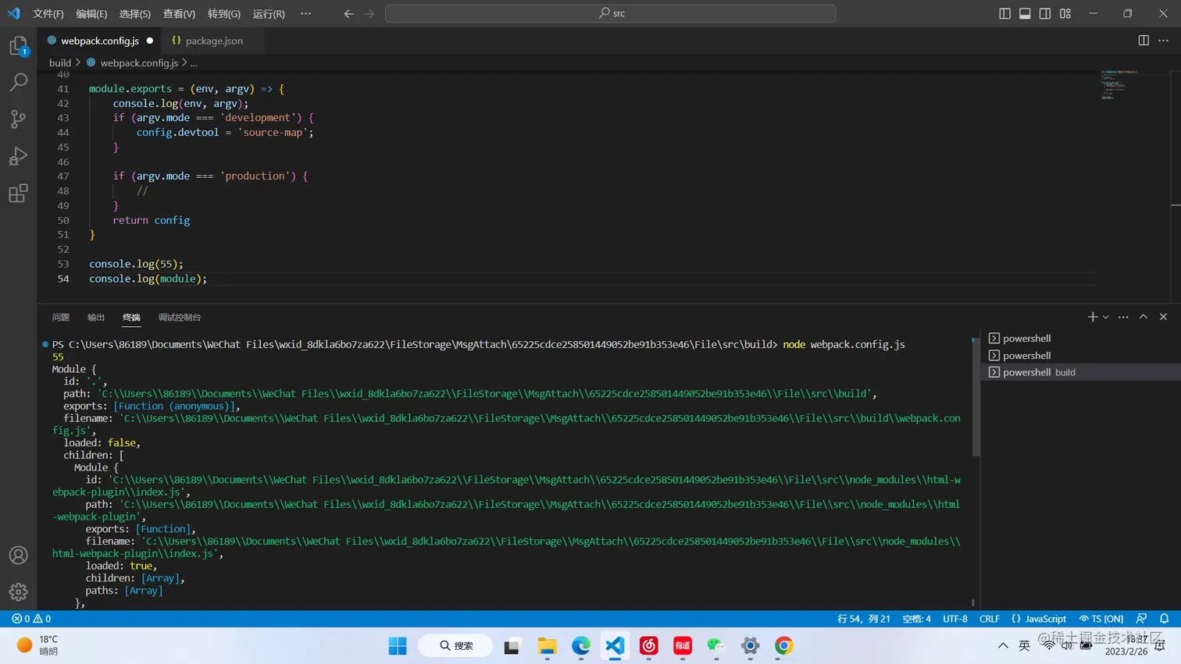This screenshot has height=664, width=1181.
Task: Show errors and warnings count
Action: pos(31,619)
